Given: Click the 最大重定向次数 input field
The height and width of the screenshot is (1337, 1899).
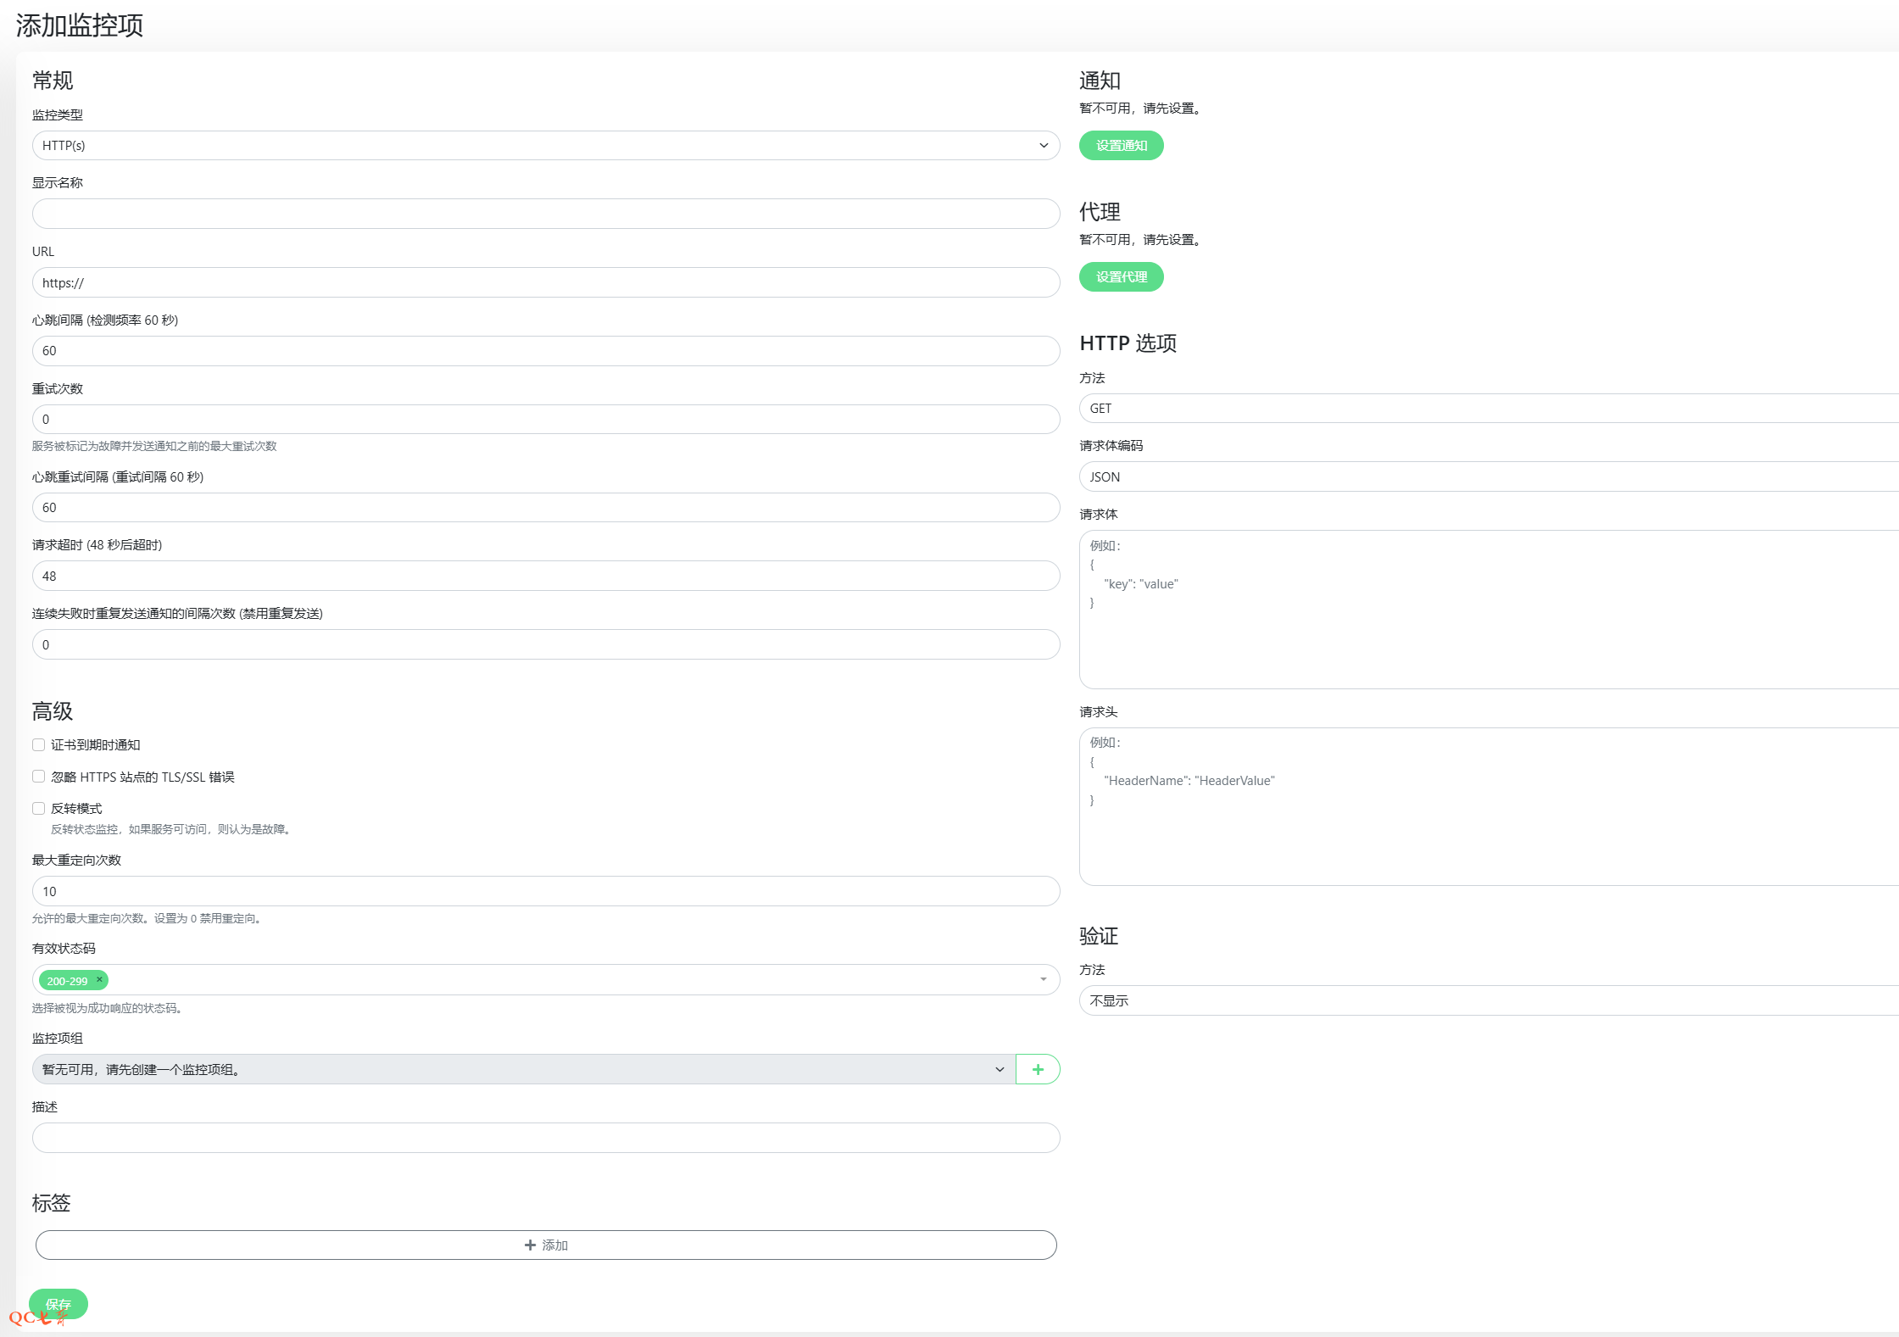Looking at the screenshot, I should (546, 891).
